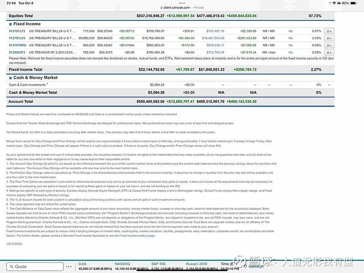Open actions dropdown for the 912797LX3 row
Screen dimensions: 364x273
(x=329, y=38)
